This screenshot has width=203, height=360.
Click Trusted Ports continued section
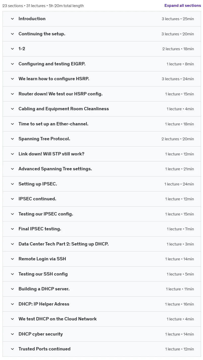pos(102,349)
